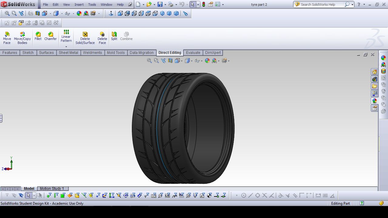
Task: Click the Section View icon in top toolbar
Action: 38,14
